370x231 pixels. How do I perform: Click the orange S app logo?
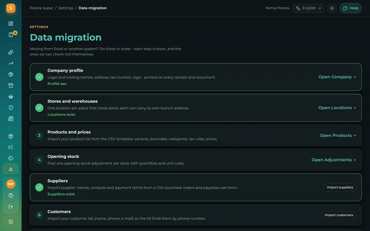click(x=11, y=8)
